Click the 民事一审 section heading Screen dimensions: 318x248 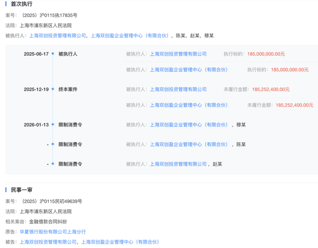tap(21, 190)
